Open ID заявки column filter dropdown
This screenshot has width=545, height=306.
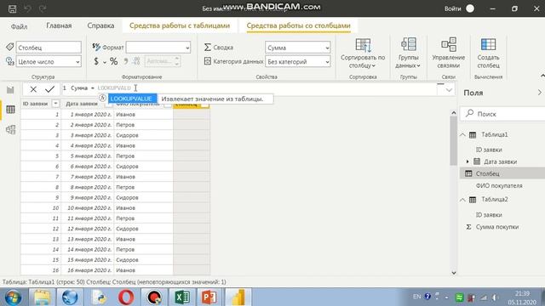click(55, 104)
